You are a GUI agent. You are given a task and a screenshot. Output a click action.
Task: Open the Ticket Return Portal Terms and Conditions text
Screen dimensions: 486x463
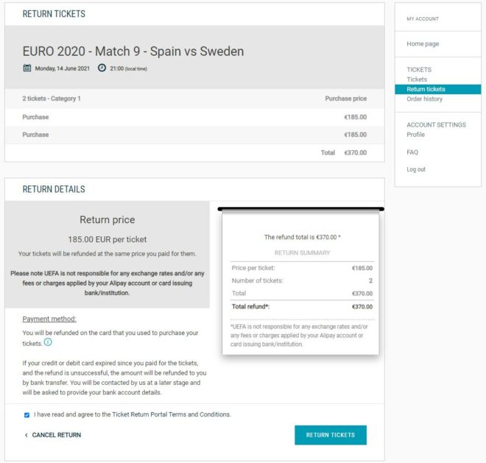171,414
